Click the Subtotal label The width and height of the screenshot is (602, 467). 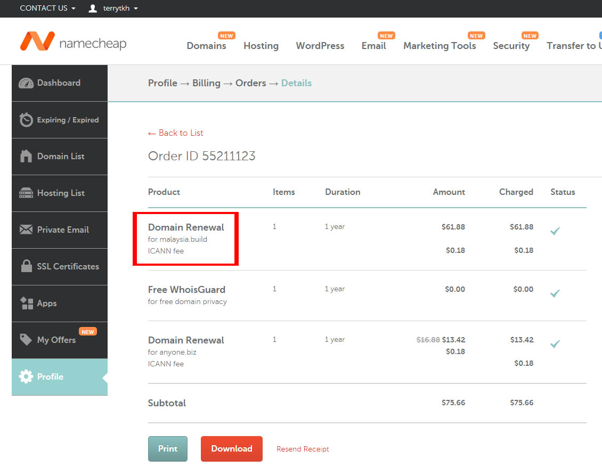167,403
